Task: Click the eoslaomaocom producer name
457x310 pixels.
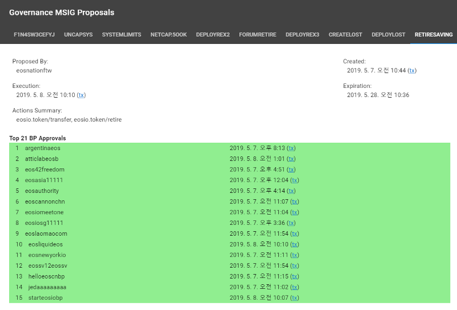Action: coord(46,233)
